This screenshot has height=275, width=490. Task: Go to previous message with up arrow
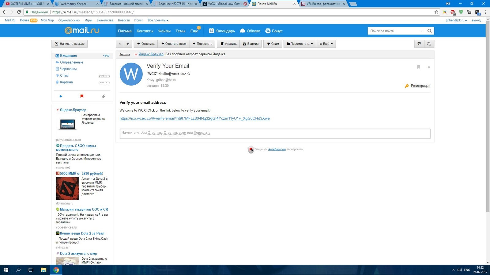coord(120,44)
